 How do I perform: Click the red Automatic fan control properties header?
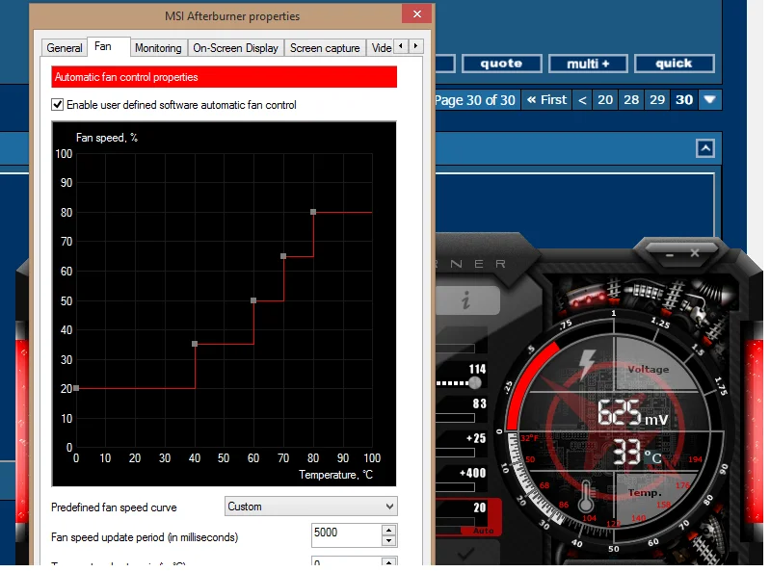click(224, 77)
